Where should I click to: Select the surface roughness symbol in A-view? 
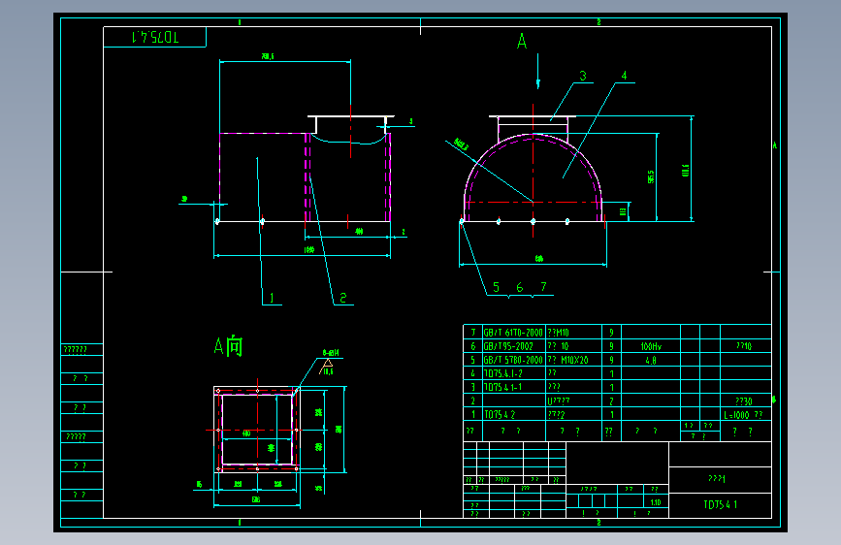coord(327,367)
